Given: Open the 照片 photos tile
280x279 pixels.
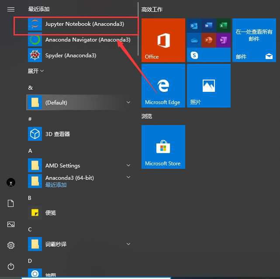Looking at the screenshot, I should coord(209,86).
